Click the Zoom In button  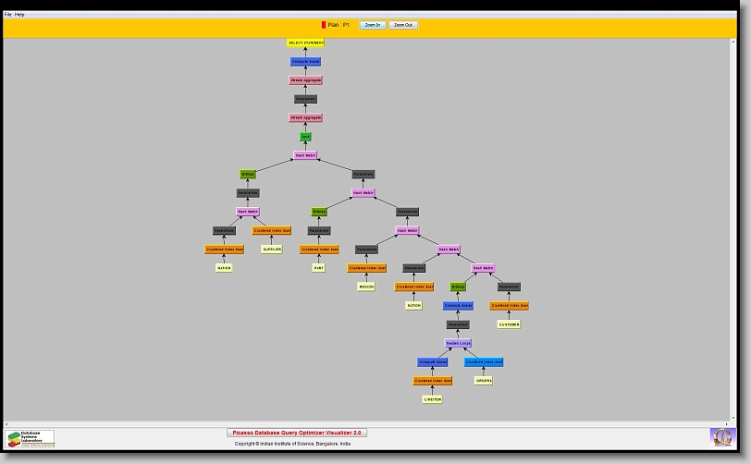[372, 25]
